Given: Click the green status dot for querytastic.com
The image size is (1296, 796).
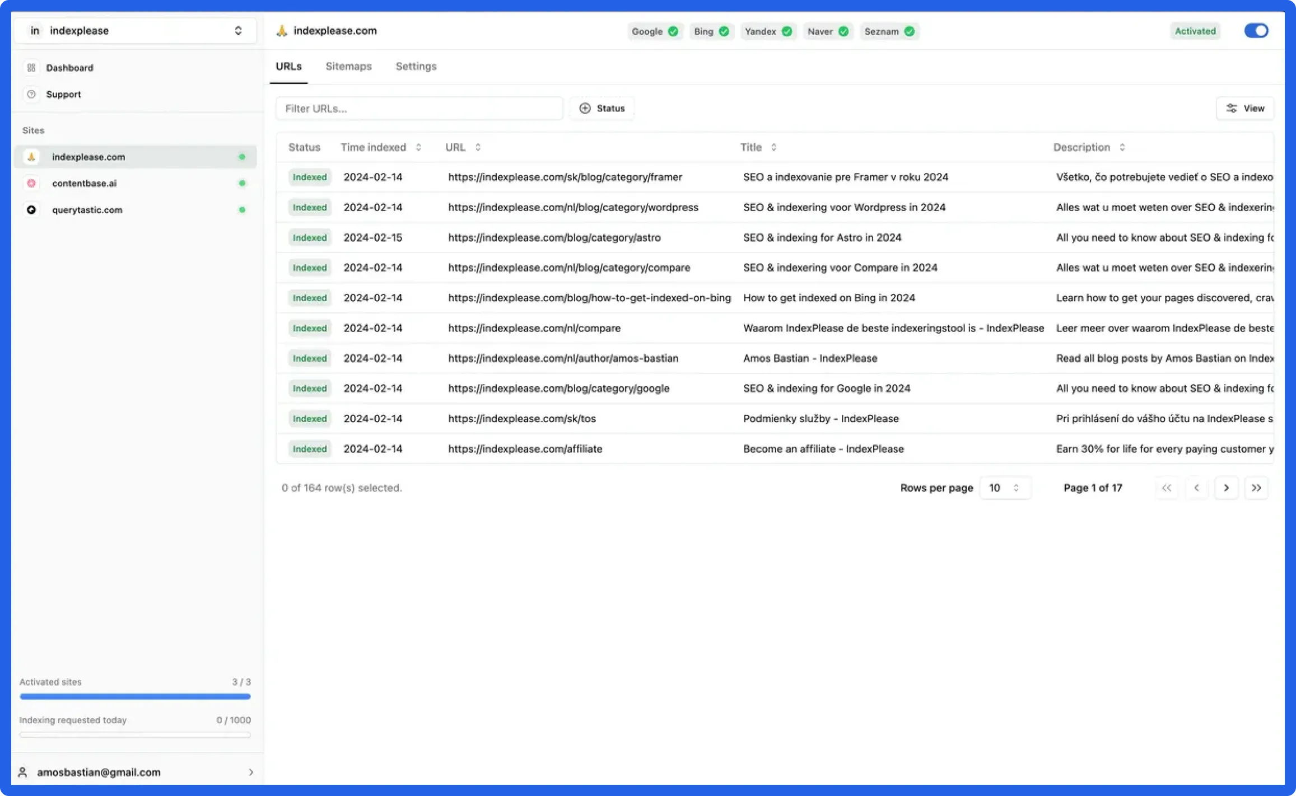Looking at the screenshot, I should pos(242,210).
